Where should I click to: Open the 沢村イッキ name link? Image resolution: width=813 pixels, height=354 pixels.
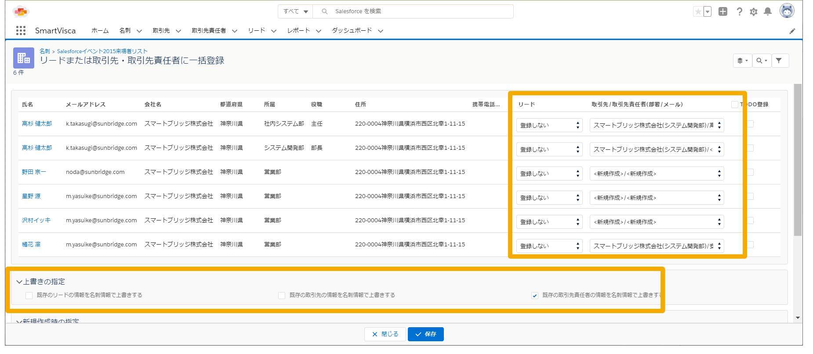tap(36, 220)
